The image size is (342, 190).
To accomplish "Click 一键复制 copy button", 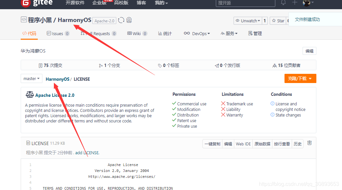I will 212,144.
